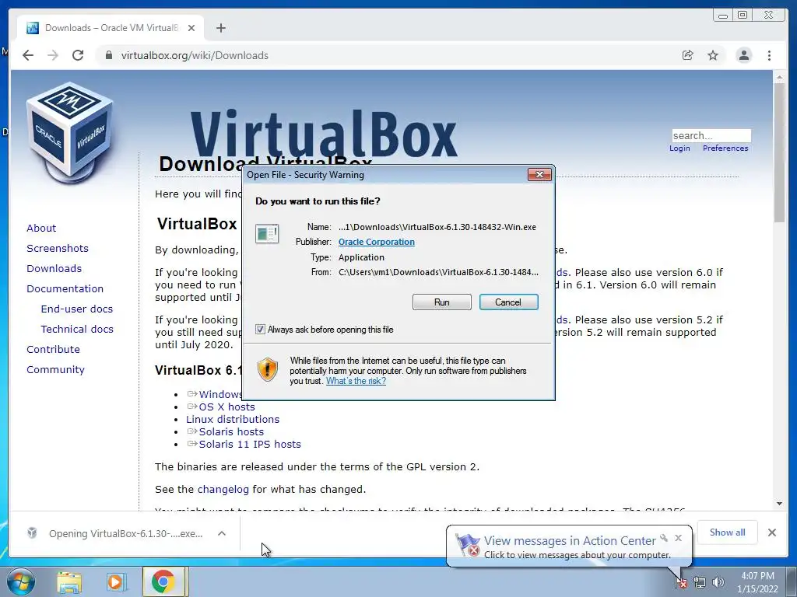This screenshot has height=597, width=797.
Task: Click Cancel in the Security Warning dialog
Action: point(508,302)
